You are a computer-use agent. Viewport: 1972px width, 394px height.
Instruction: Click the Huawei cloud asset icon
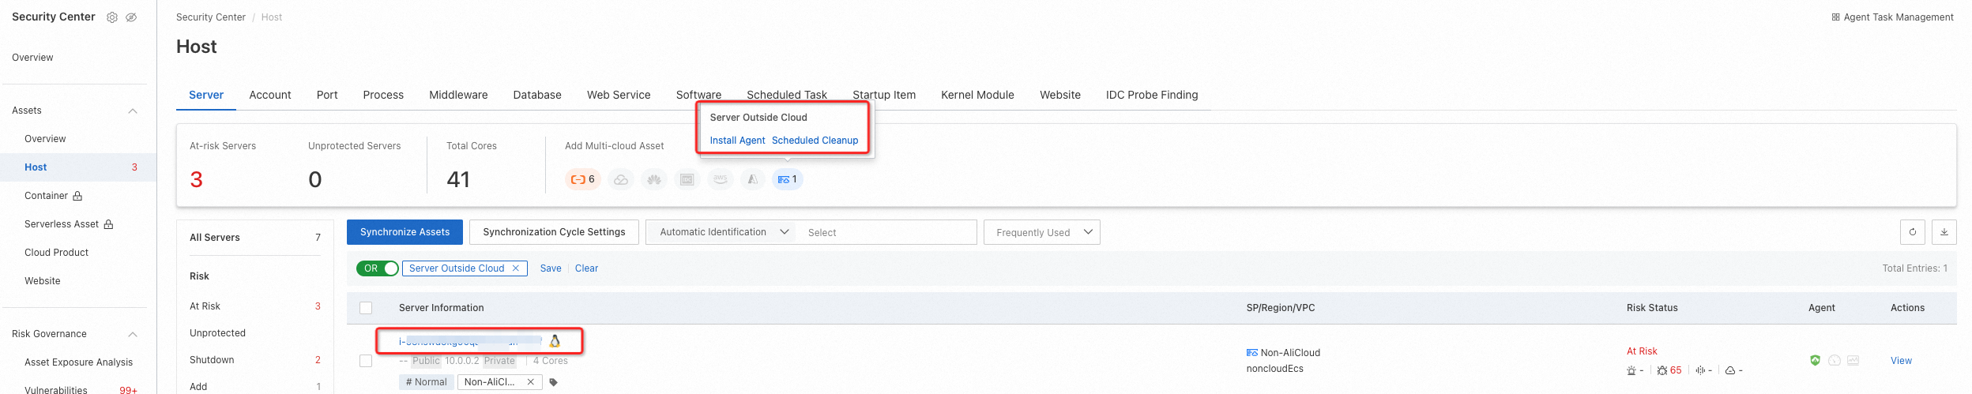pyautogui.click(x=654, y=179)
